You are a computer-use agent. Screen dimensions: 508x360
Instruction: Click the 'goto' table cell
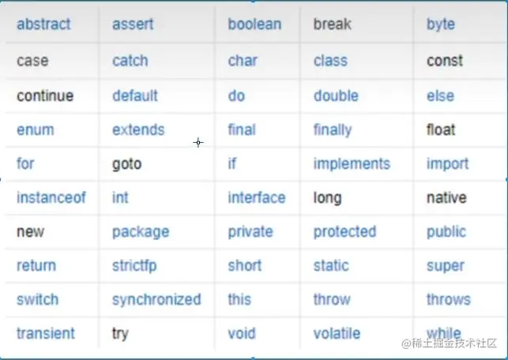(156, 163)
